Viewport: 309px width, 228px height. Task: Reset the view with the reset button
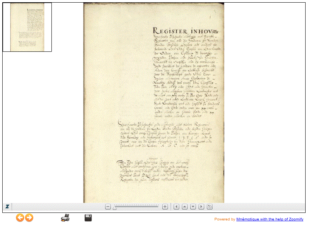point(210,206)
